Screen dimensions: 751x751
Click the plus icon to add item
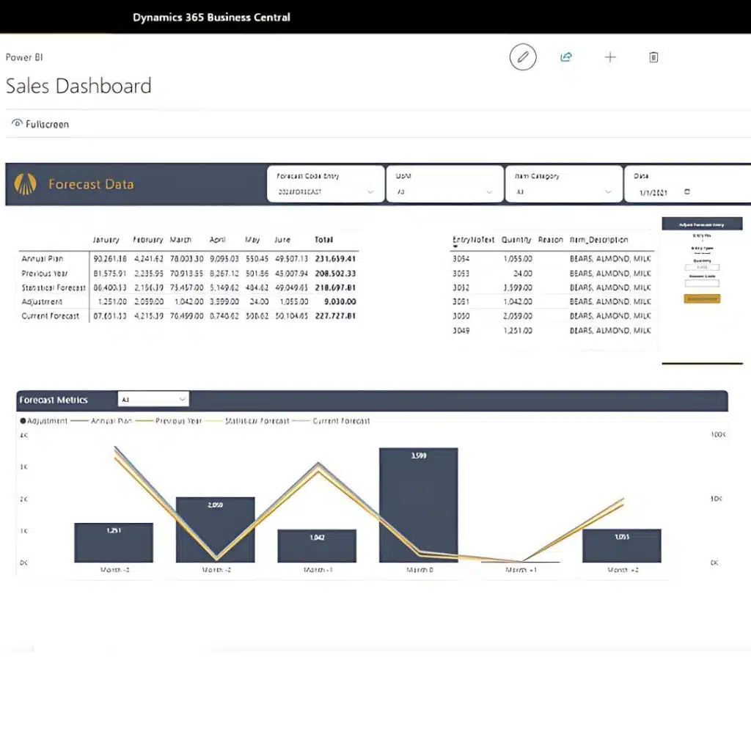pos(609,56)
